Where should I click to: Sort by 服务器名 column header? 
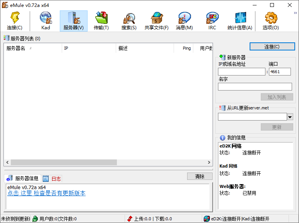(33, 48)
